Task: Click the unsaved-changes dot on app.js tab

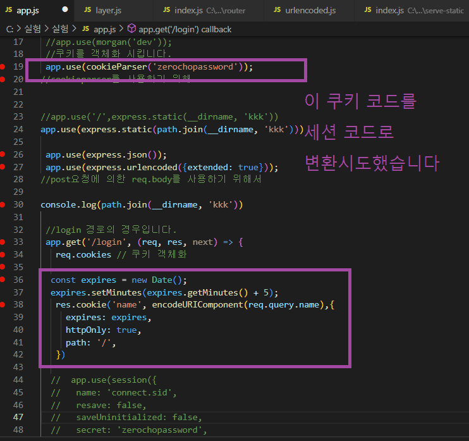Action: [x=65, y=11]
